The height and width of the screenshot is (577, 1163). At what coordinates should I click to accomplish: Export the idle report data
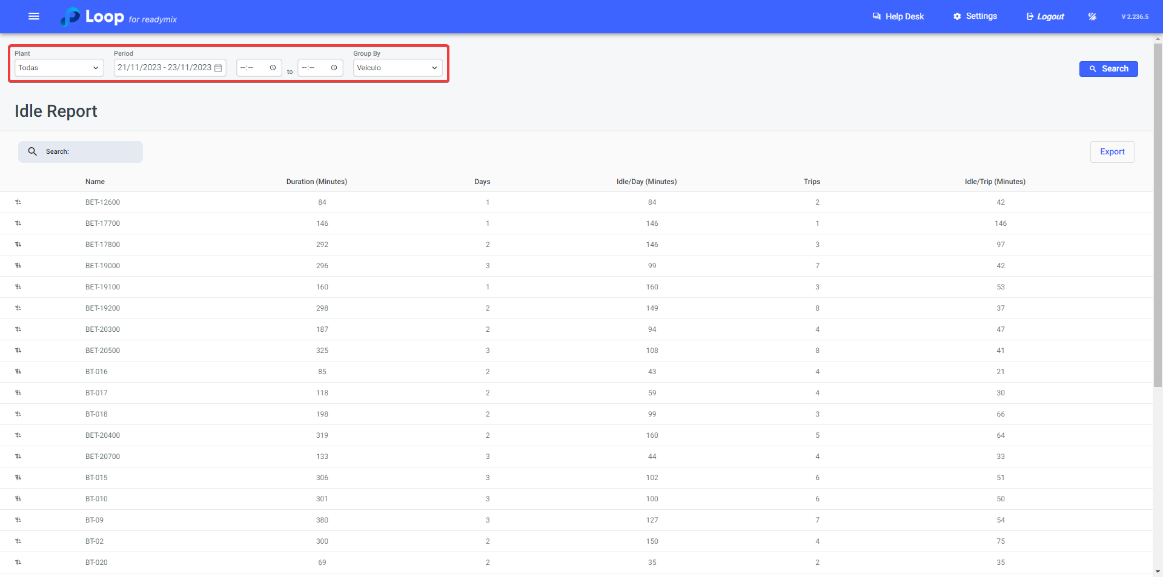(1112, 152)
